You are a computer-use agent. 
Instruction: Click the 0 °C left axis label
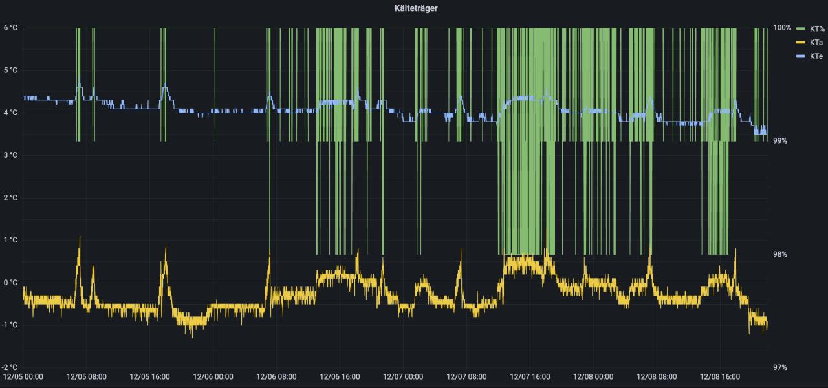tap(10, 283)
